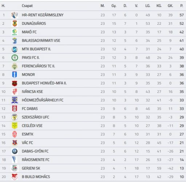
Task: Click the Monor blue shield crest
Action: click(15, 75)
